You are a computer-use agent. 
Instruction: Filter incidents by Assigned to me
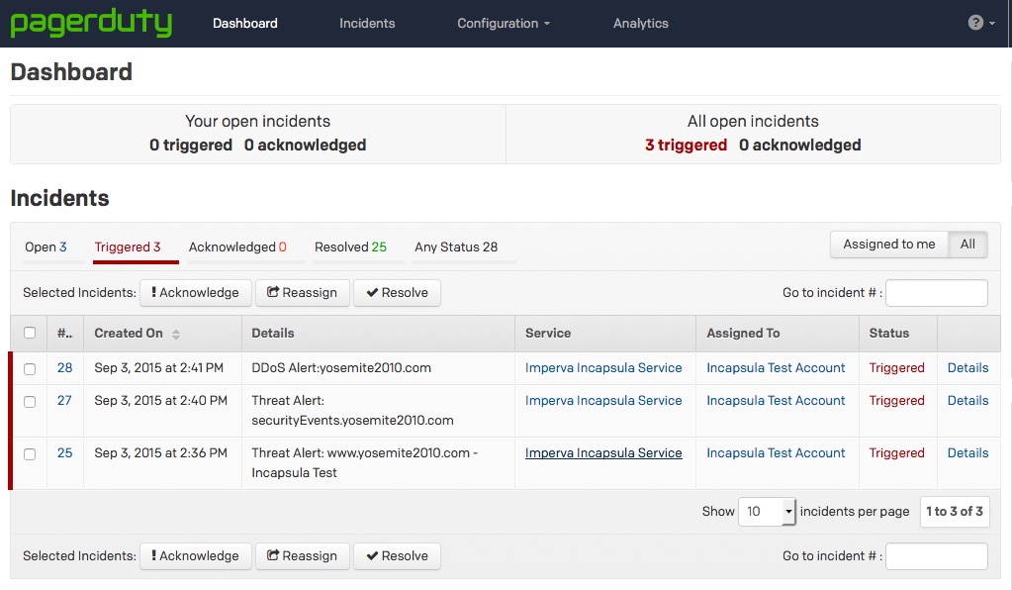coord(888,244)
